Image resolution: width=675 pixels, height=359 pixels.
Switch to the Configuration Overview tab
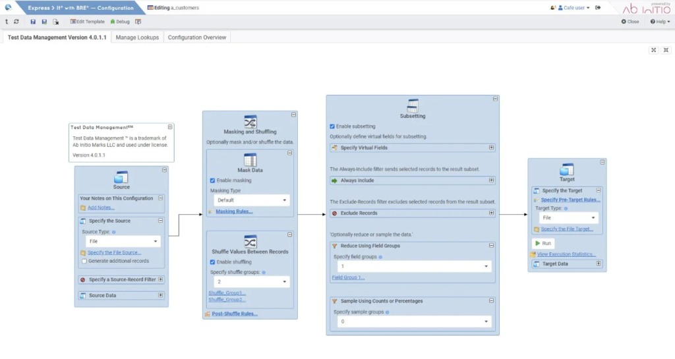click(x=196, y=38)
